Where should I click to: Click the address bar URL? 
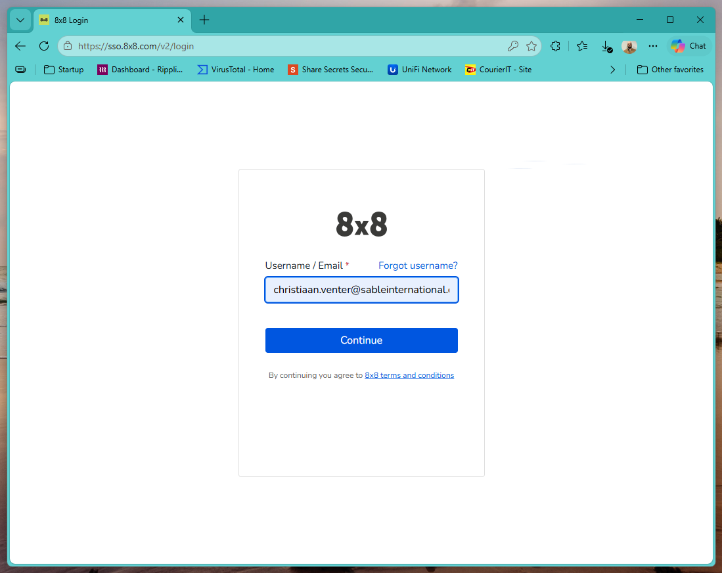coord(136,46)
